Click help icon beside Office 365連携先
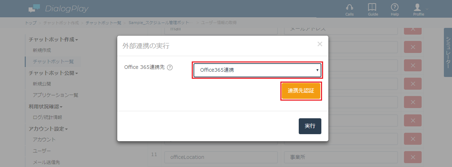 coord(169,67)
